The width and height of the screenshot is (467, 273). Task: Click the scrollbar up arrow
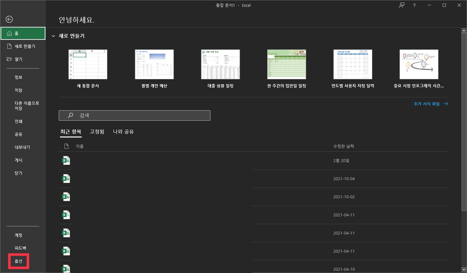tap(464, 30)
